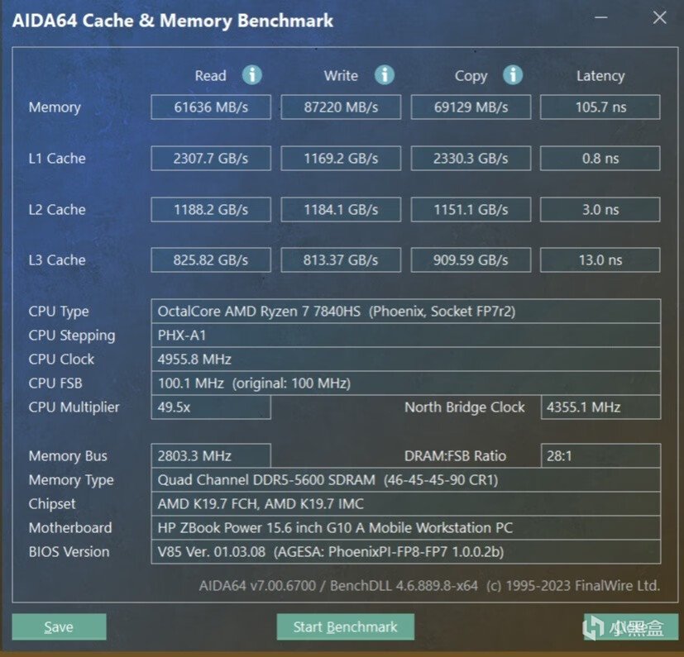Viewport: 684px width, 657px height.
Task: Select L2 Cache write 1184.1 GB/s
Action: pos(341,210)
